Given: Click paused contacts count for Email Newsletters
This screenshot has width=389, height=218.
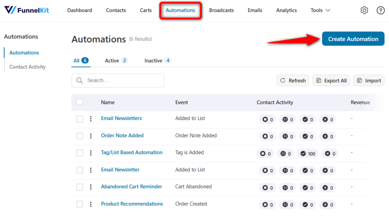Looking at the screenshot, I should (288, 120).
